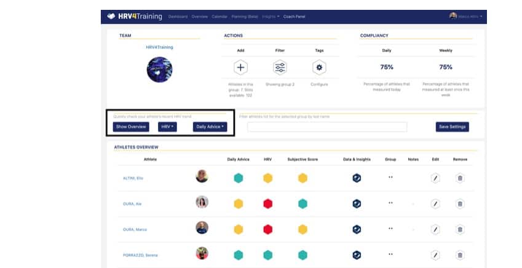The width and height of the screenshot is (522, 268).
Task: Open the Tags configure gear icon
Action: pos(318,68)
